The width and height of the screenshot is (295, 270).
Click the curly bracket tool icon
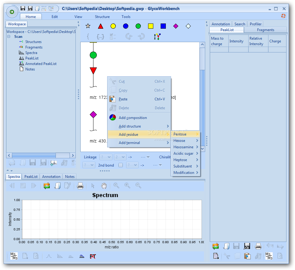coord(88,36)
